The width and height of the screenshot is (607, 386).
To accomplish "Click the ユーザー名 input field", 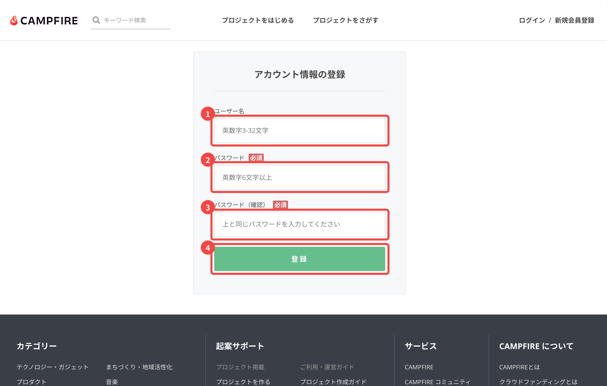I will [x=299, y=131].
